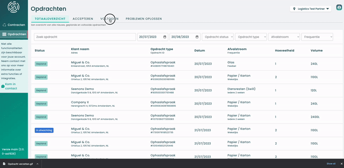Open the Opdracht verzetten.gif download
Screen dimensions: 344x168
(x=20, y=164)
